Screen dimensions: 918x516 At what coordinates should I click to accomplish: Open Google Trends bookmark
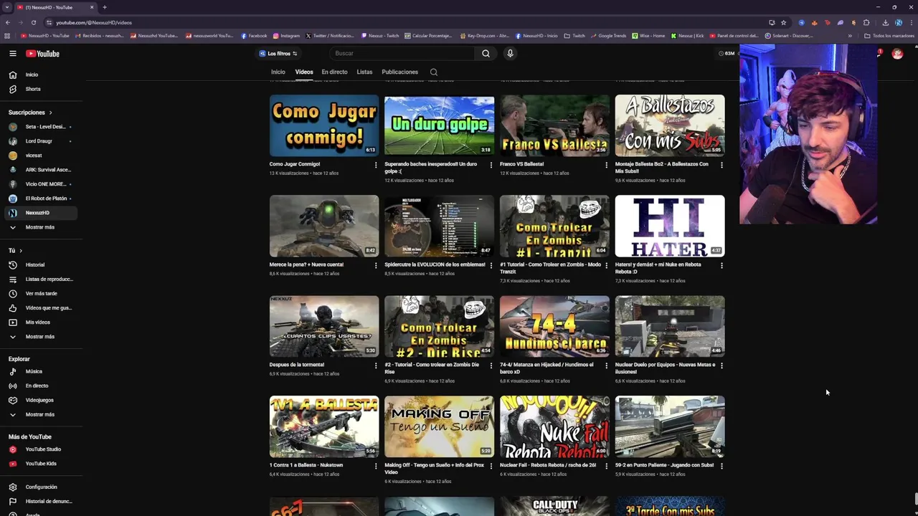[x=608, y=36]
